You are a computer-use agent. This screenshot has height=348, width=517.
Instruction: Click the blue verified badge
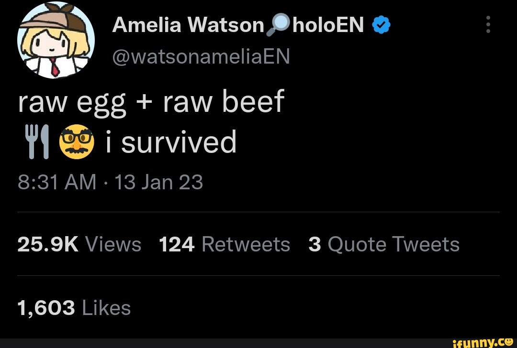(381, 24)
